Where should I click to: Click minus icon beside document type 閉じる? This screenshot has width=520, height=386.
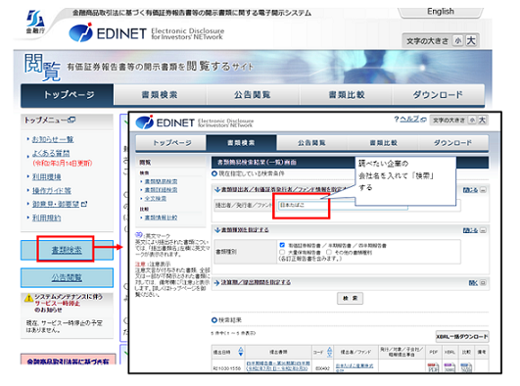pos(483,230)
